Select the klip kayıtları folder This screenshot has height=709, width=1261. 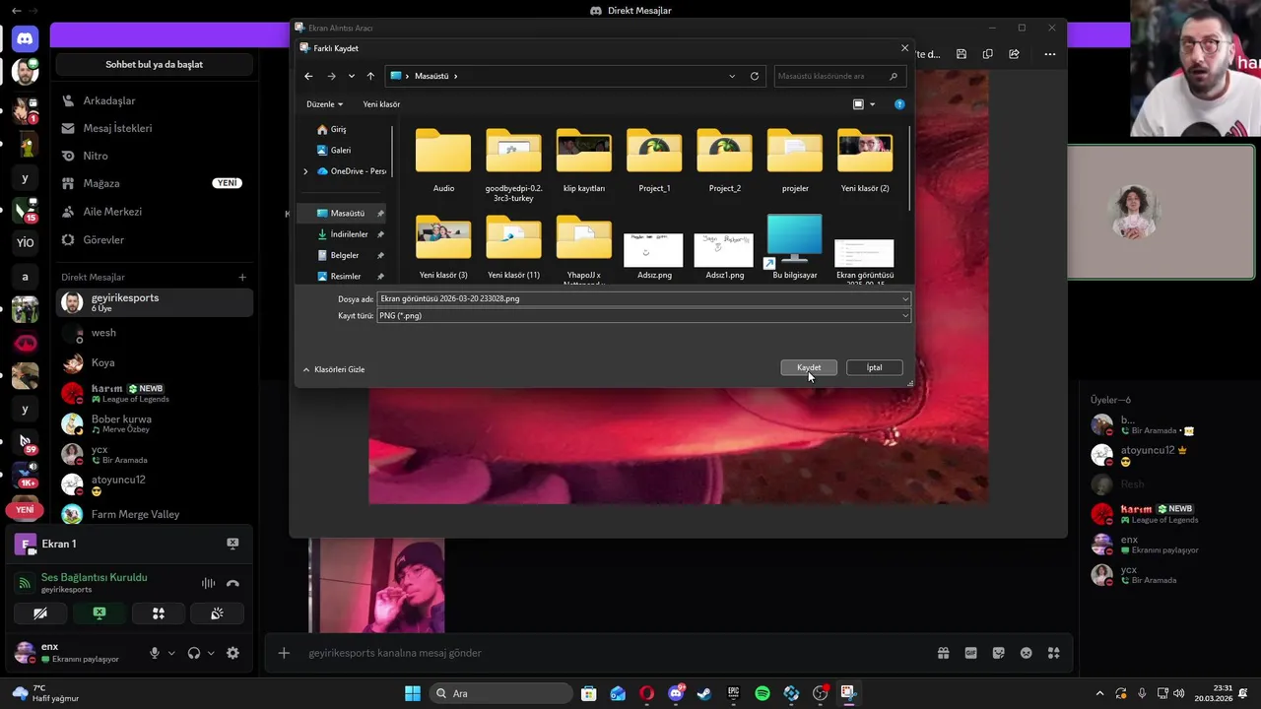[x=584, y=161]
